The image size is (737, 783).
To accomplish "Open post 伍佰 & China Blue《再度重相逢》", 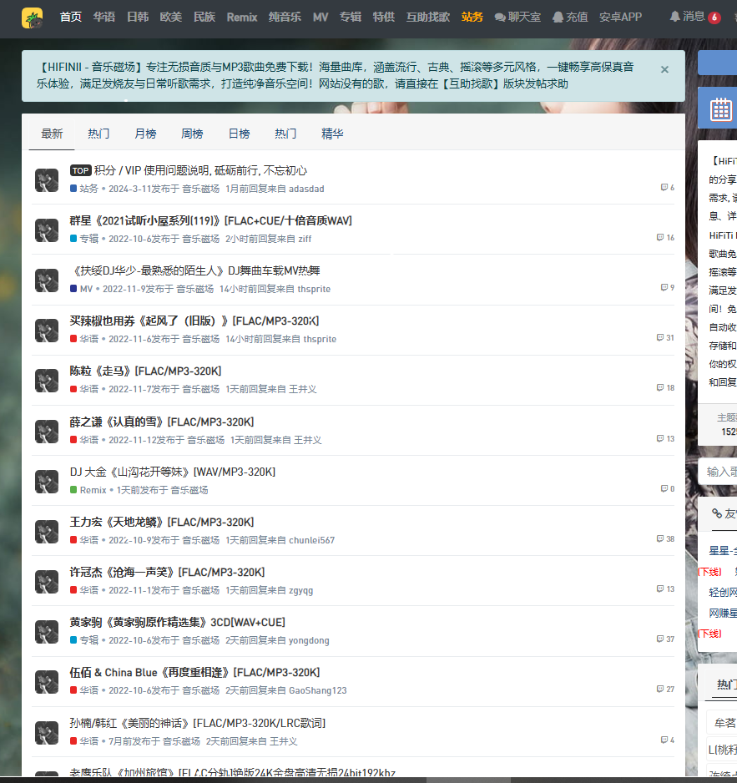I will click(194, 672).
